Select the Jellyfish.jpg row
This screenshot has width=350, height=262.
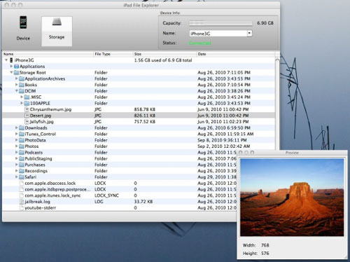(x=139, y=122)
